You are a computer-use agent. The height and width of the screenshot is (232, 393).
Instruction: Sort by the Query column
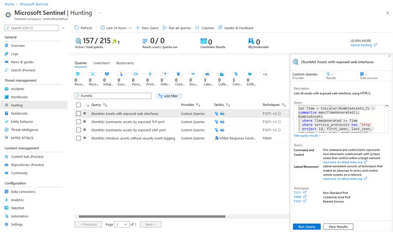click(x=99, y=105)
